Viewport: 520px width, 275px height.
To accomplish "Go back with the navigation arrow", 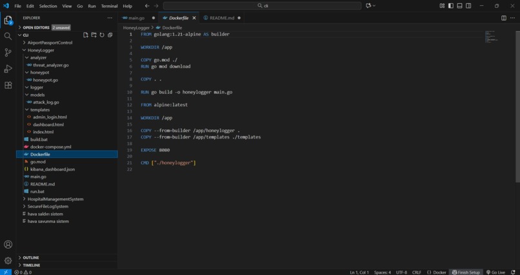I will [x=147, y=6].
